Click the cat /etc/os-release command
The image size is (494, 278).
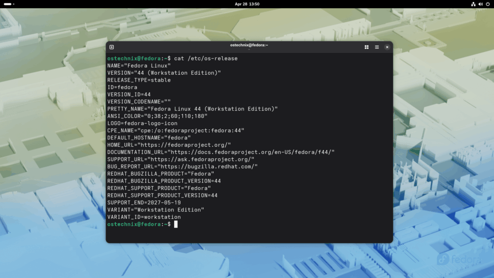point(206,58)
